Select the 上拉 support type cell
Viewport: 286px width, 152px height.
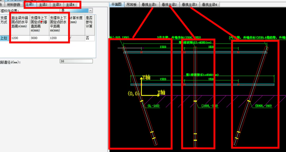click(x=5, y=38)
